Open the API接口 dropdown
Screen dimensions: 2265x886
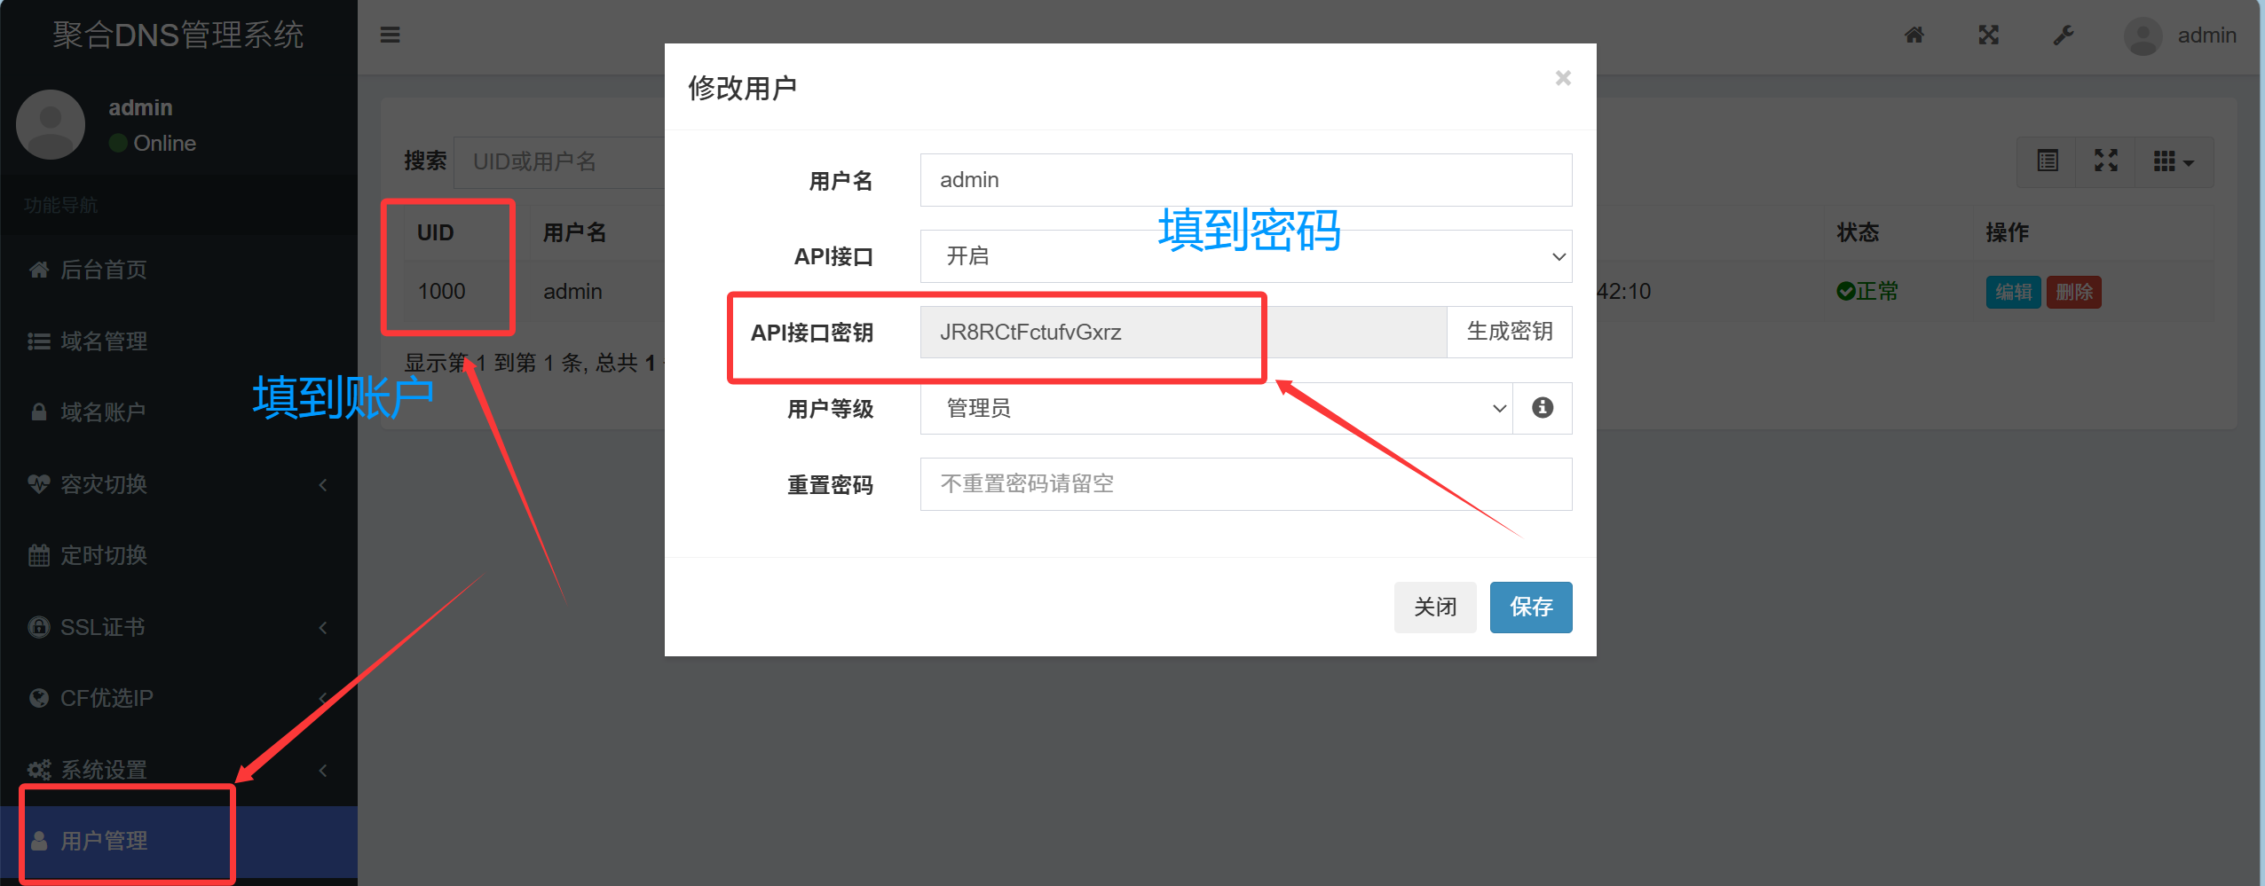(x=1245, y=256)
